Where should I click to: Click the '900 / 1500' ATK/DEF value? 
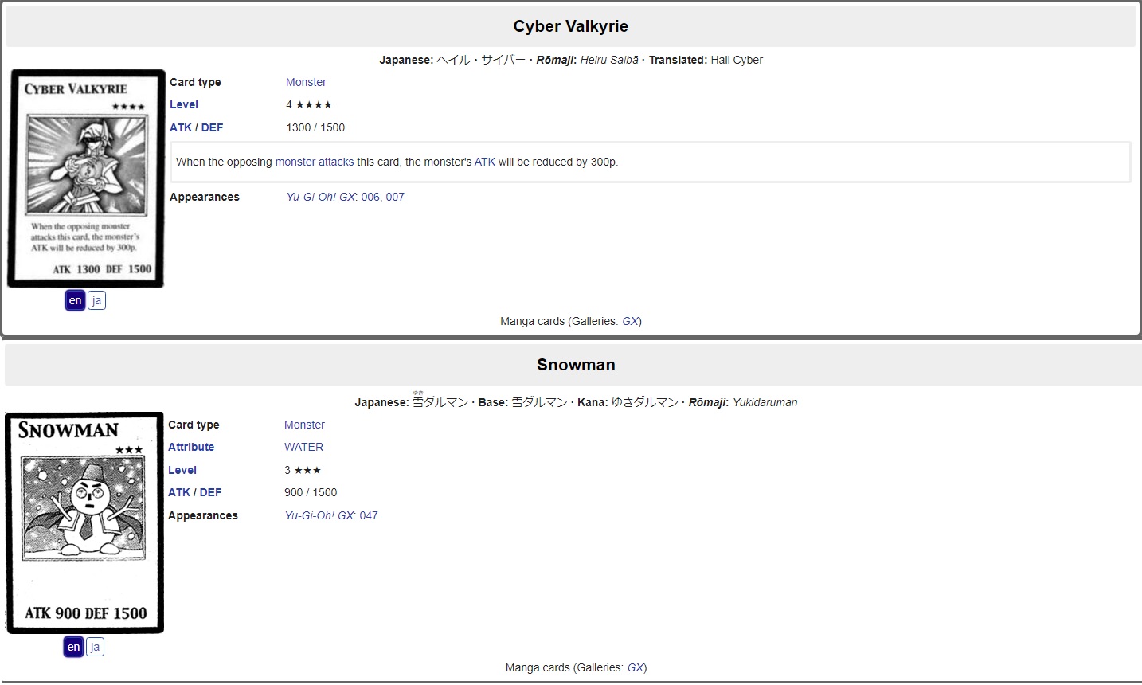click(x=311, y=492)
